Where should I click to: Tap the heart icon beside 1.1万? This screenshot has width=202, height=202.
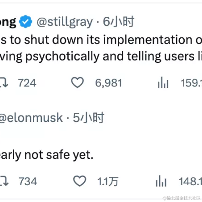(x=80, y=181)
